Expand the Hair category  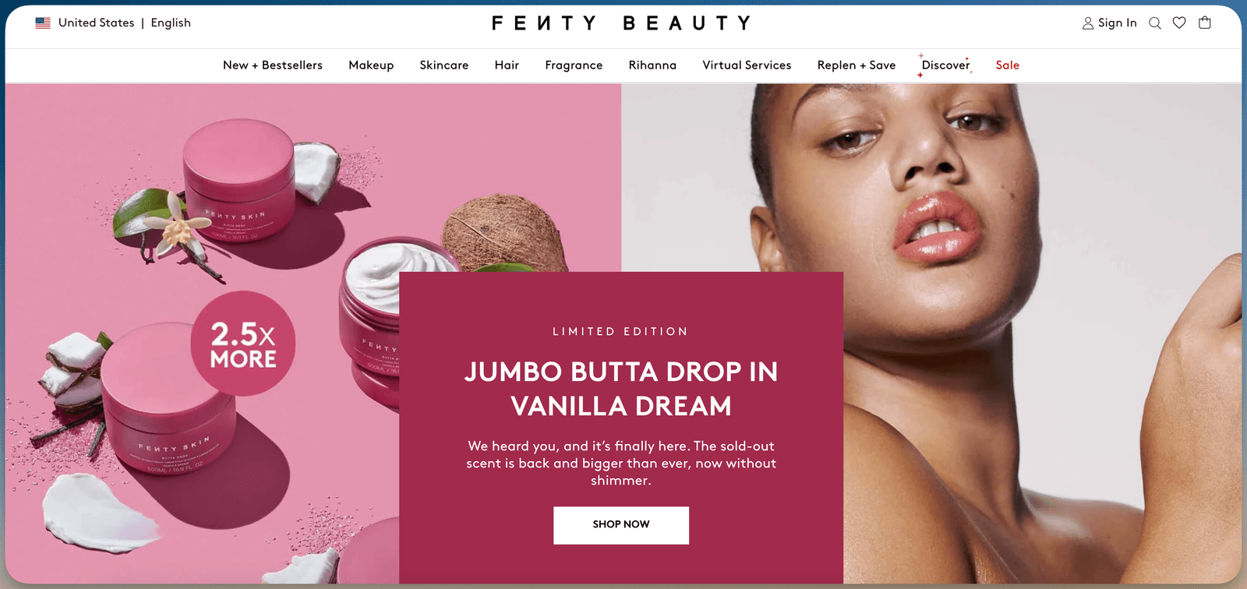pyautogui.click(x=507, y=65)
